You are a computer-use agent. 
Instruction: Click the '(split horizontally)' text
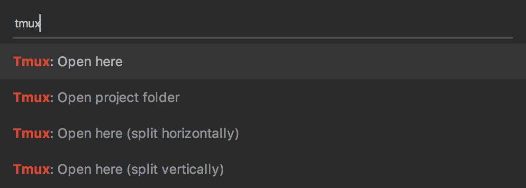[x=183, y=134]
